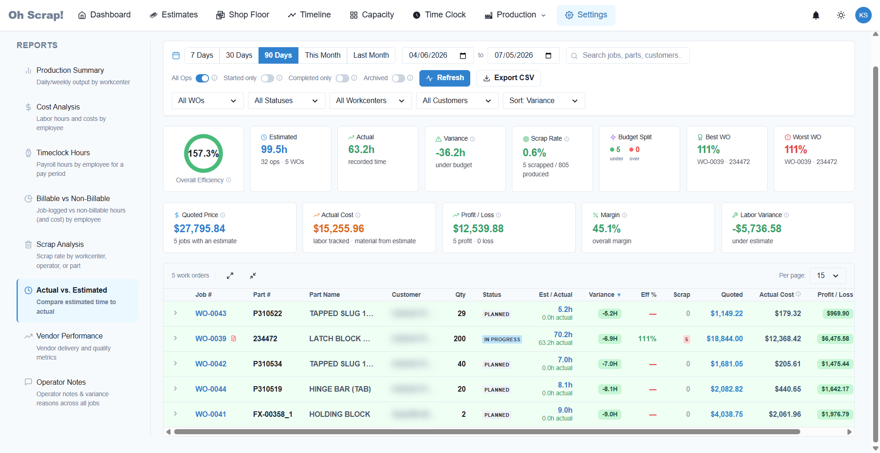Click the document icon beside WO-0039
This screenshot has width=880, height=453.
tap(234, 338)
